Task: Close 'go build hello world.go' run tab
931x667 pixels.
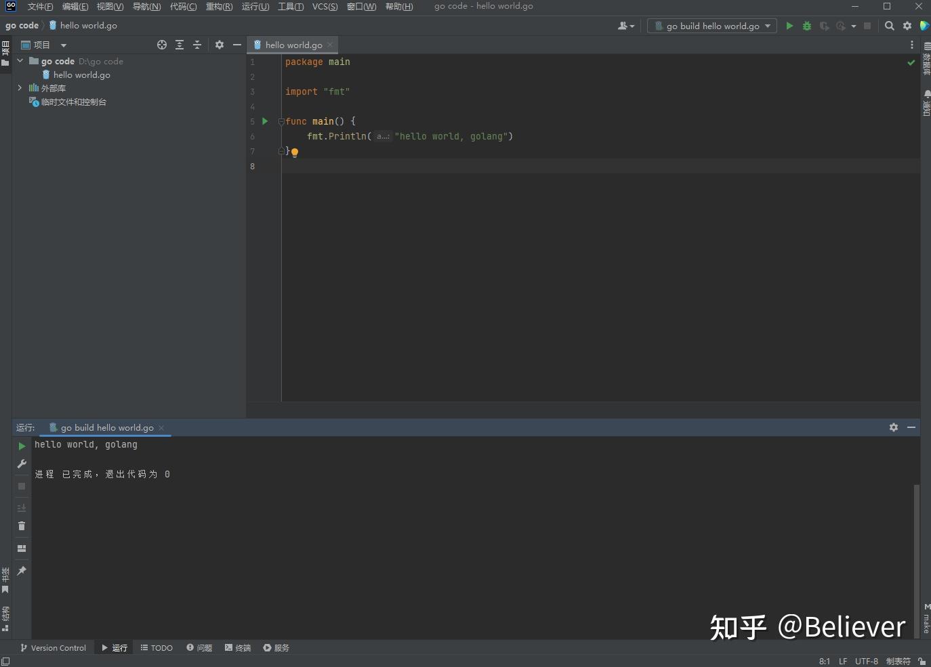Action: click(161, 427)
